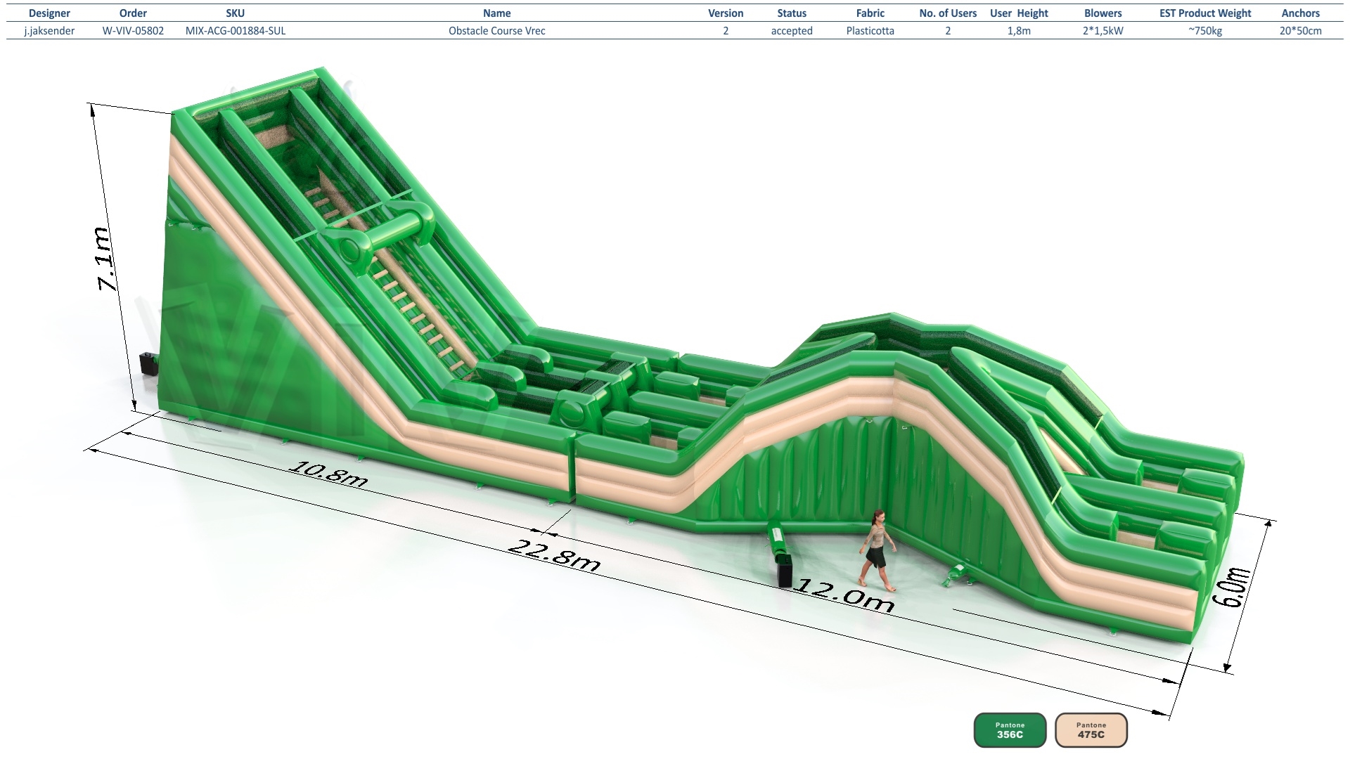
Task: Click the 12.0m dimension label
Action: [x=844, y=595]
